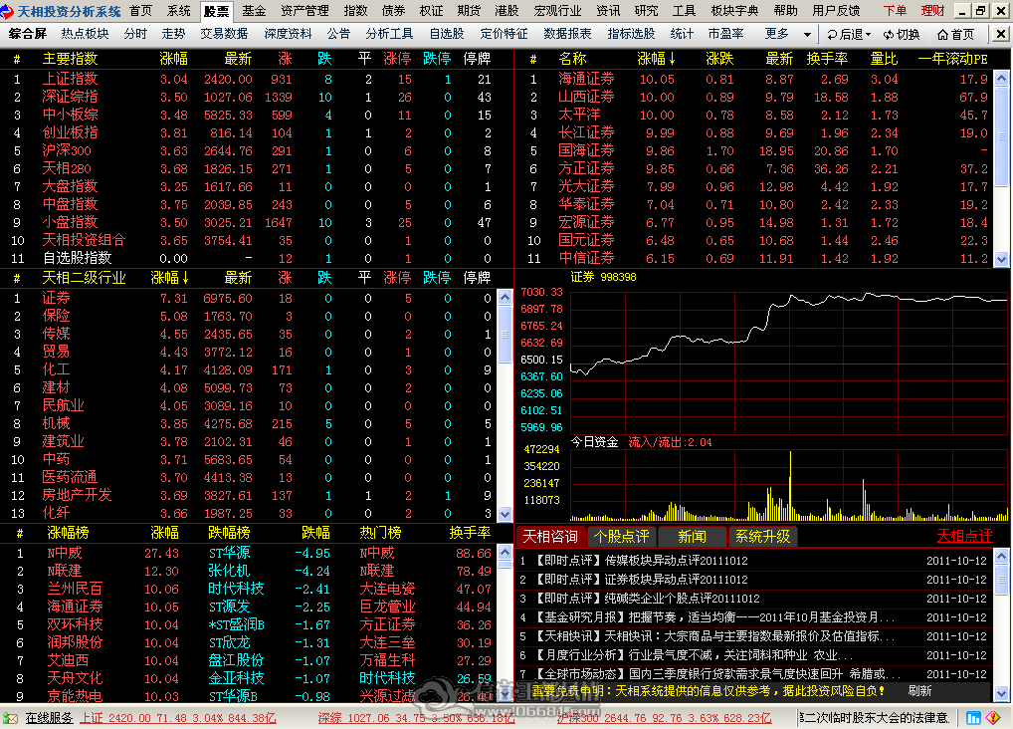Screen dimensions: 1013x729
Task: Open the 更多 dropdown arrow in the toolbar
Action: [x=807, y=34]
